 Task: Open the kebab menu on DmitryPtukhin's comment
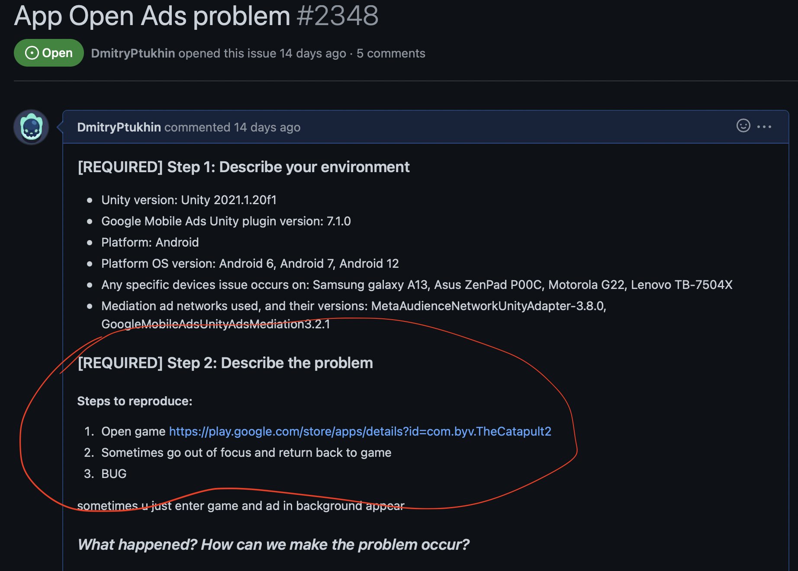tap(765, 127)
